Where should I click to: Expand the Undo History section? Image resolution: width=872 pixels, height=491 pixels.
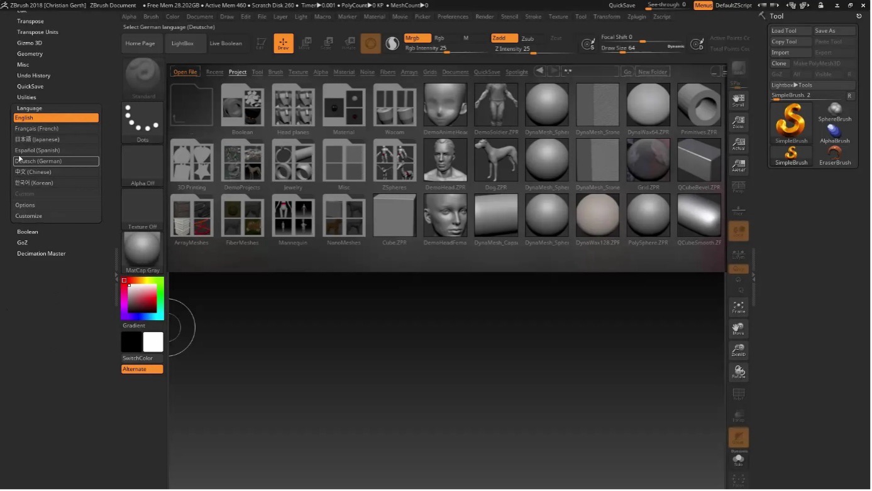point(34,75)
